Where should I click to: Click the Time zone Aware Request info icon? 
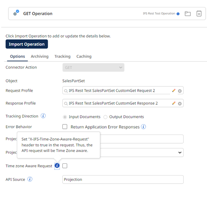57,166
